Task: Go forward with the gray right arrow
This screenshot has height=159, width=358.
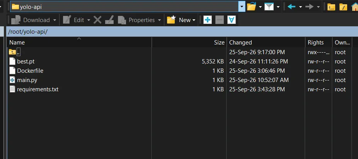Action: coord(309,7)
